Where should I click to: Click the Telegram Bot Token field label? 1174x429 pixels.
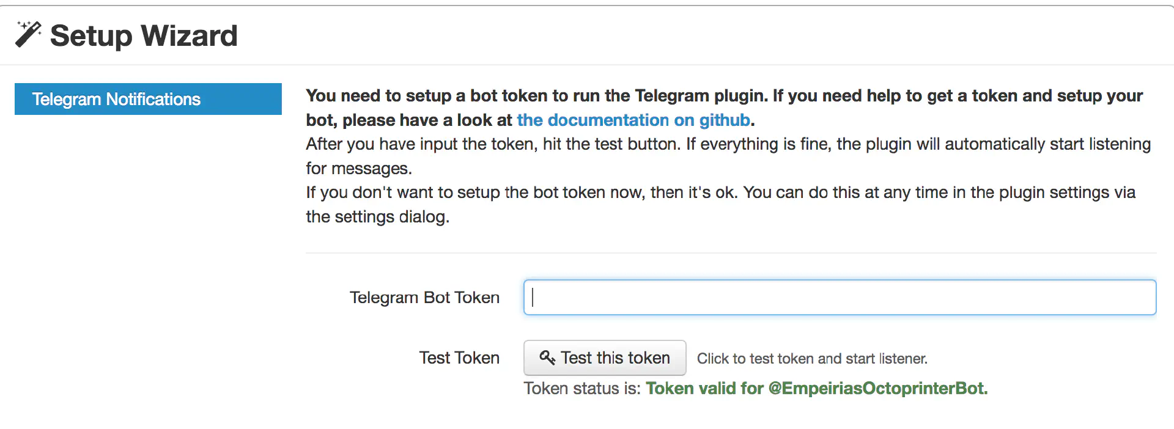(424, 298)
